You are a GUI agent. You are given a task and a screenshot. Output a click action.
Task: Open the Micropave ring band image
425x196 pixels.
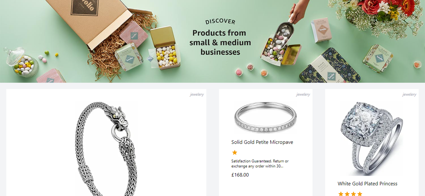tap(265, 118)
